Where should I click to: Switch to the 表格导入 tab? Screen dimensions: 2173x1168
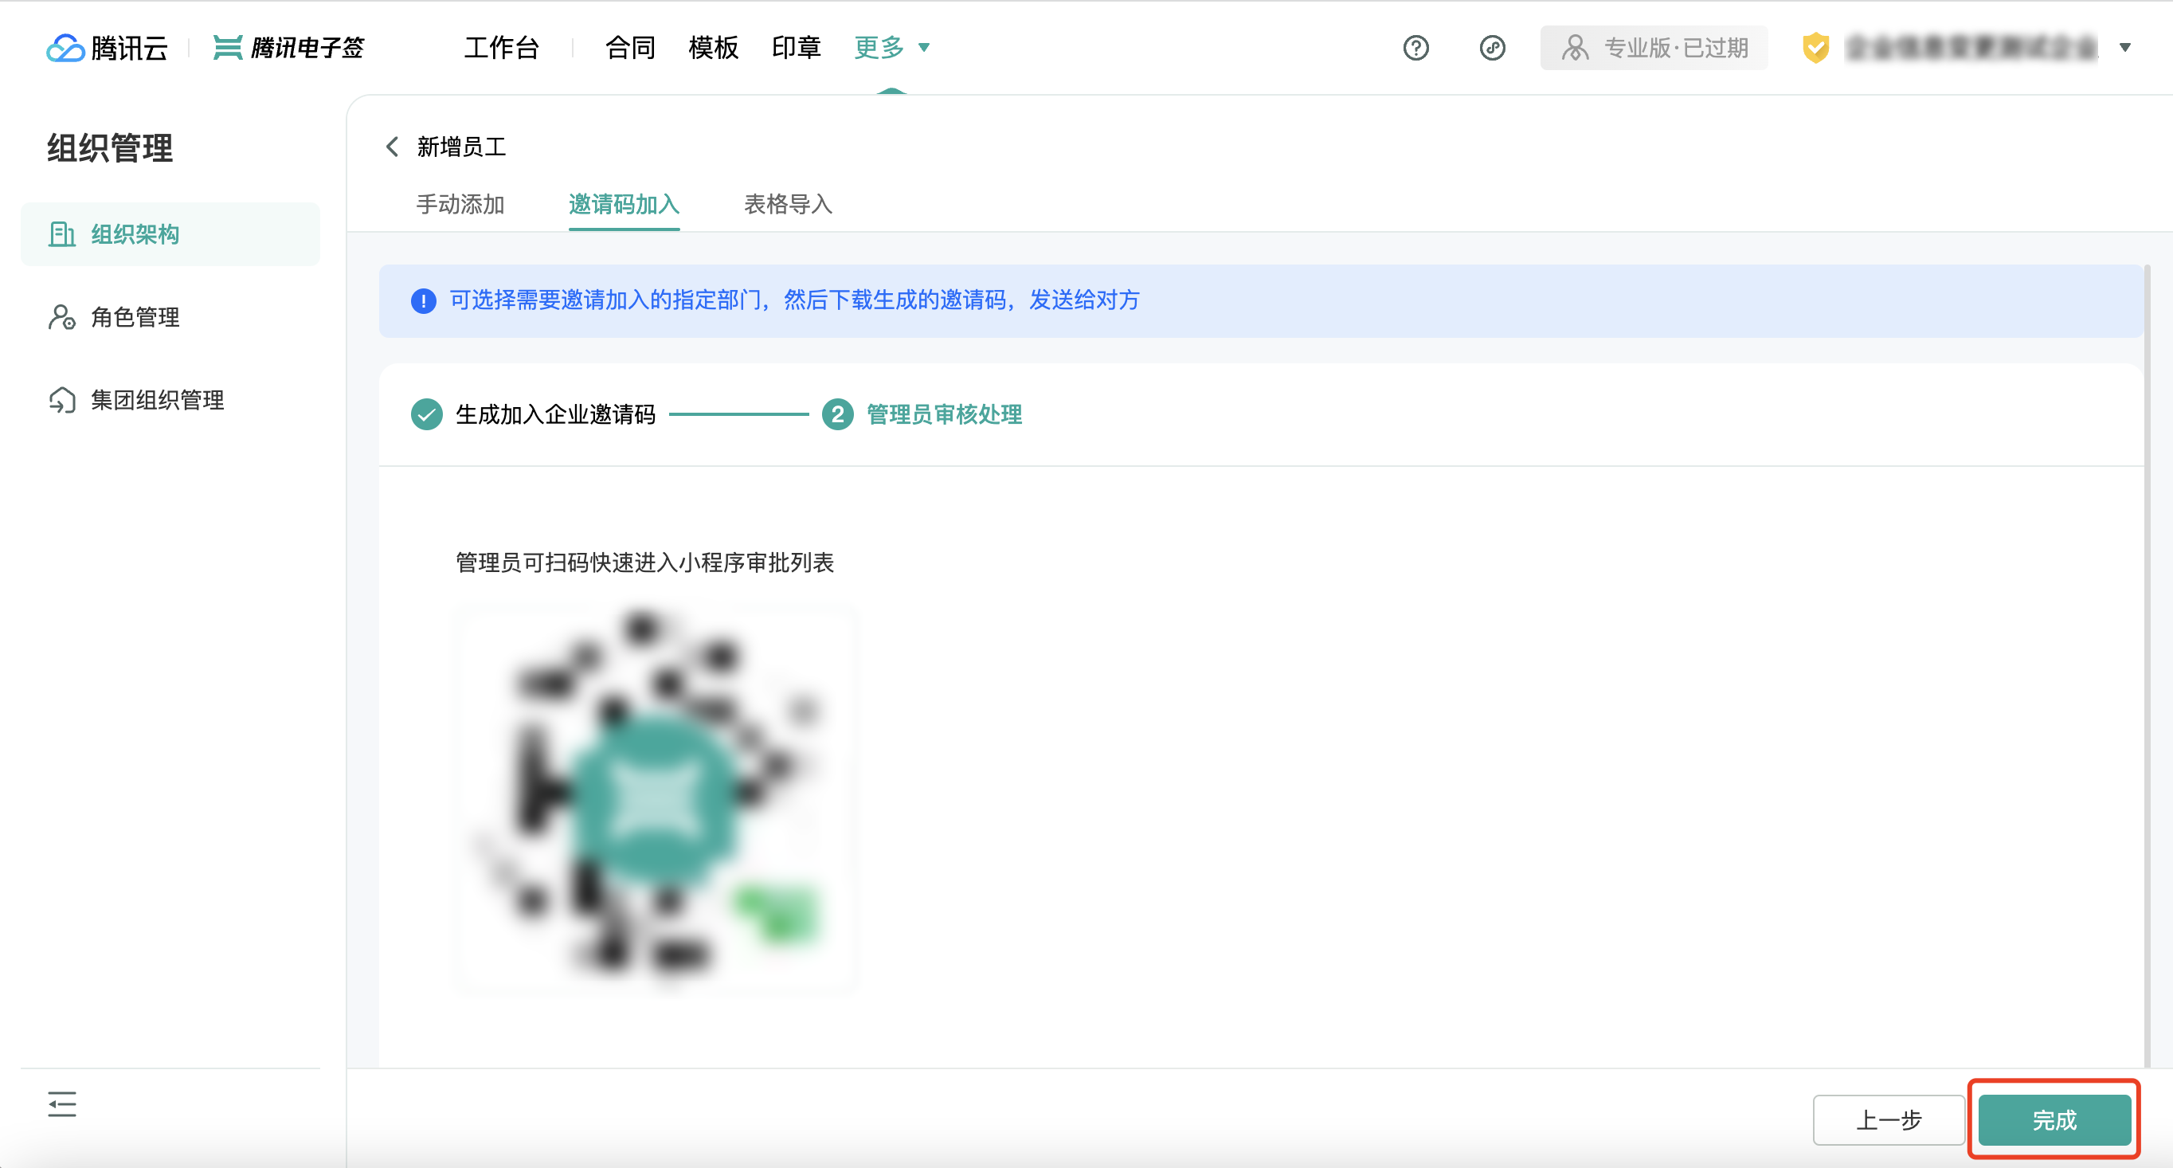[x=788, y=204]
